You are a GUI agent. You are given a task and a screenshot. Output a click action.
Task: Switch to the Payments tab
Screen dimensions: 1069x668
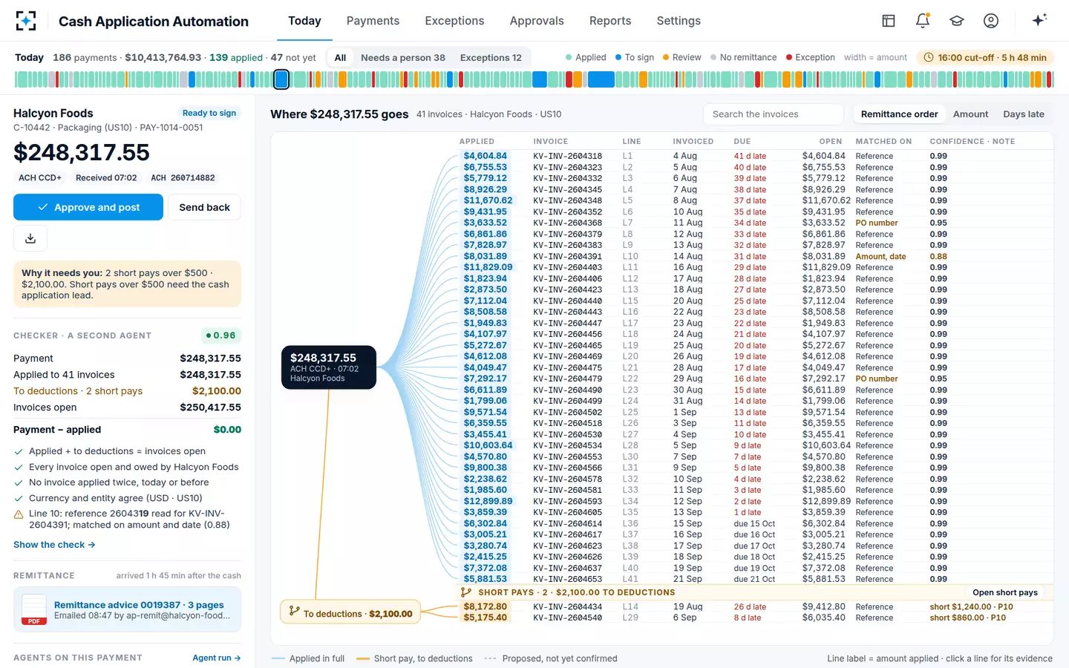point(373,21)
